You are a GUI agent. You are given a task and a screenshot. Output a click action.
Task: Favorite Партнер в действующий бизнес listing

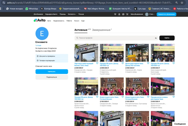point(97,63)
